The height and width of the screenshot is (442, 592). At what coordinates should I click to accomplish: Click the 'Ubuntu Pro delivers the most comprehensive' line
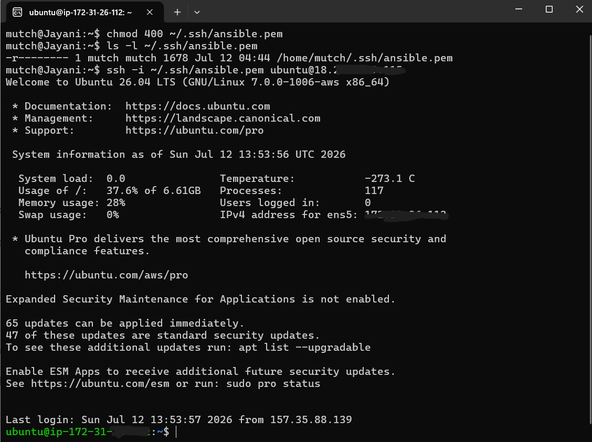(x=229, y=239)
